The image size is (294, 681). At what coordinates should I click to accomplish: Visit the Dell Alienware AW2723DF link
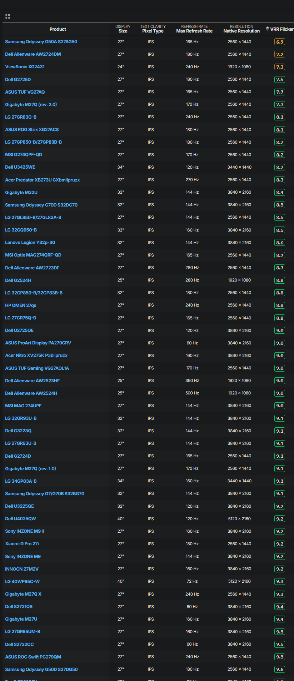click(32, 268)
